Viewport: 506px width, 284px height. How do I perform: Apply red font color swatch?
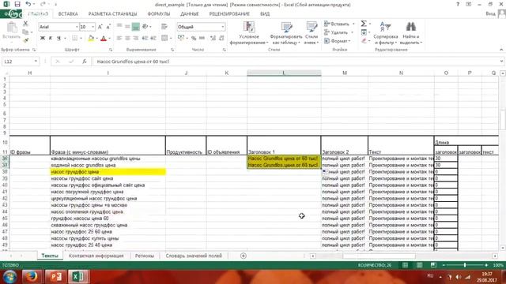[x=104, y=39]
